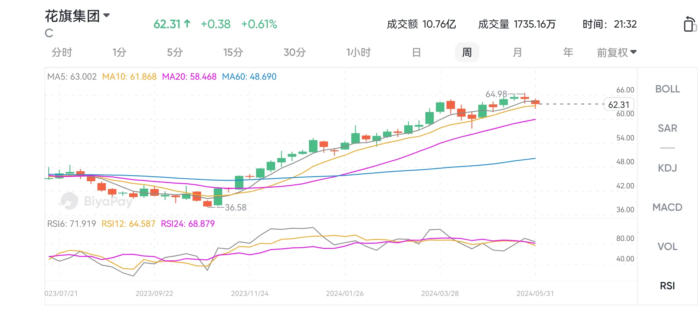Viewport: 698px width, 314px height.
Task: Click the 成交量 1735.16万 volume text
Action: (517, 24)
